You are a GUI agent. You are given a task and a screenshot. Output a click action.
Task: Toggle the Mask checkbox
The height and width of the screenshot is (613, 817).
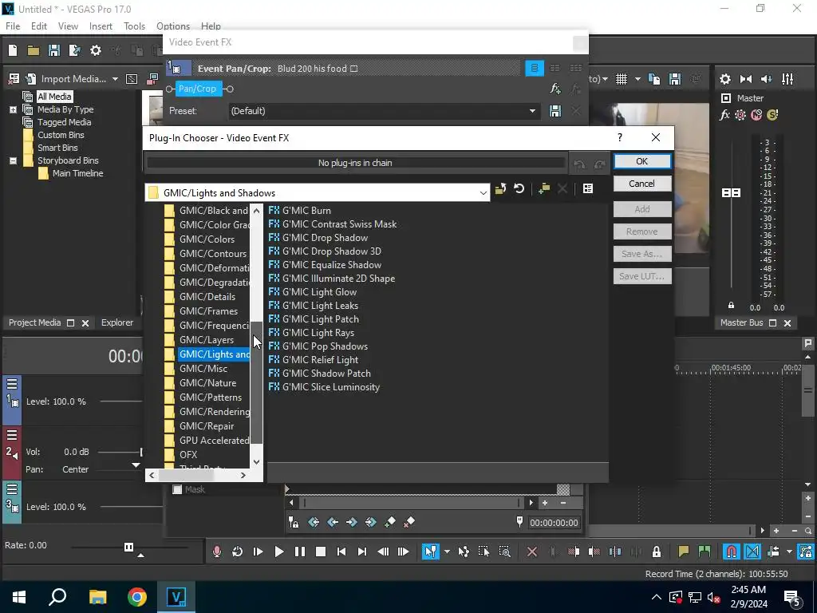pyautogui.click(x=177, y=489)
